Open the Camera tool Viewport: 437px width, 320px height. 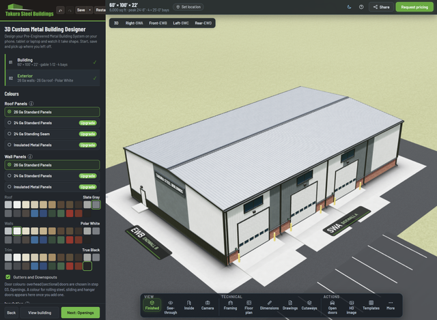[x=208, y=306]
